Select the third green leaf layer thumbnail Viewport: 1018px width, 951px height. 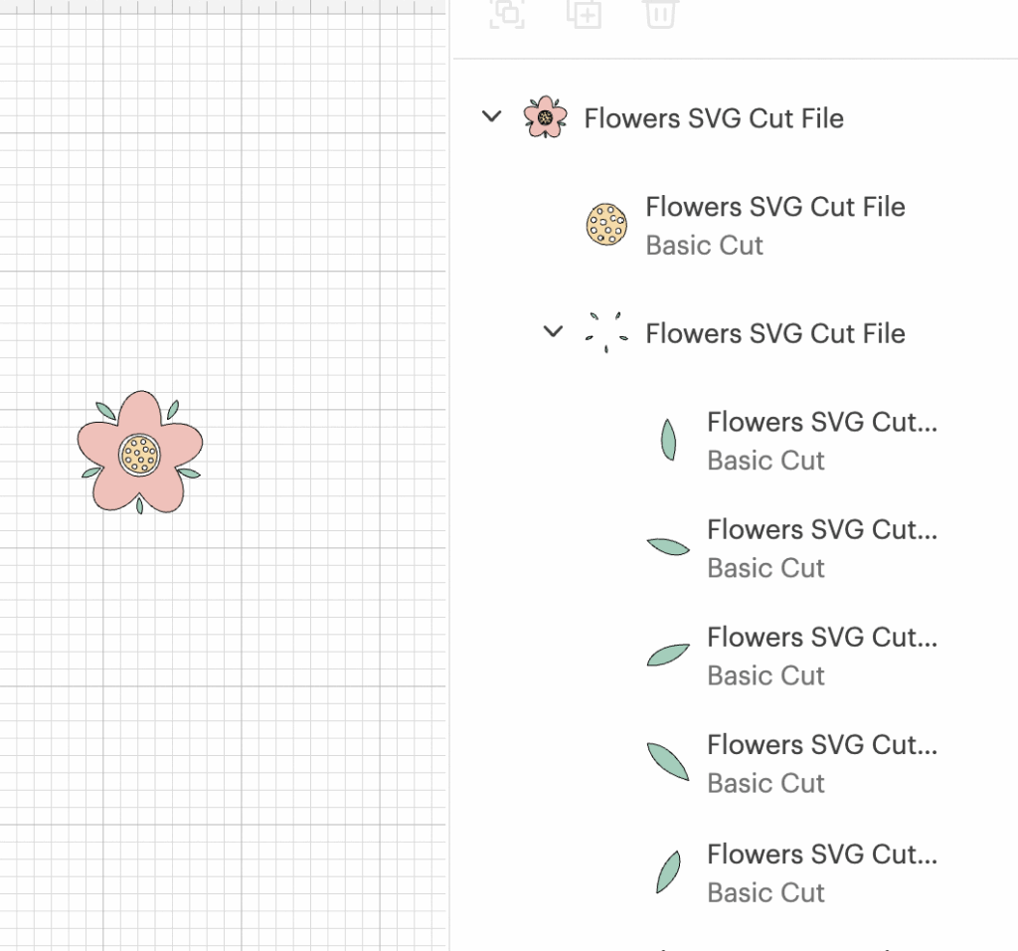pyautogui.click(x=668, y=654)
